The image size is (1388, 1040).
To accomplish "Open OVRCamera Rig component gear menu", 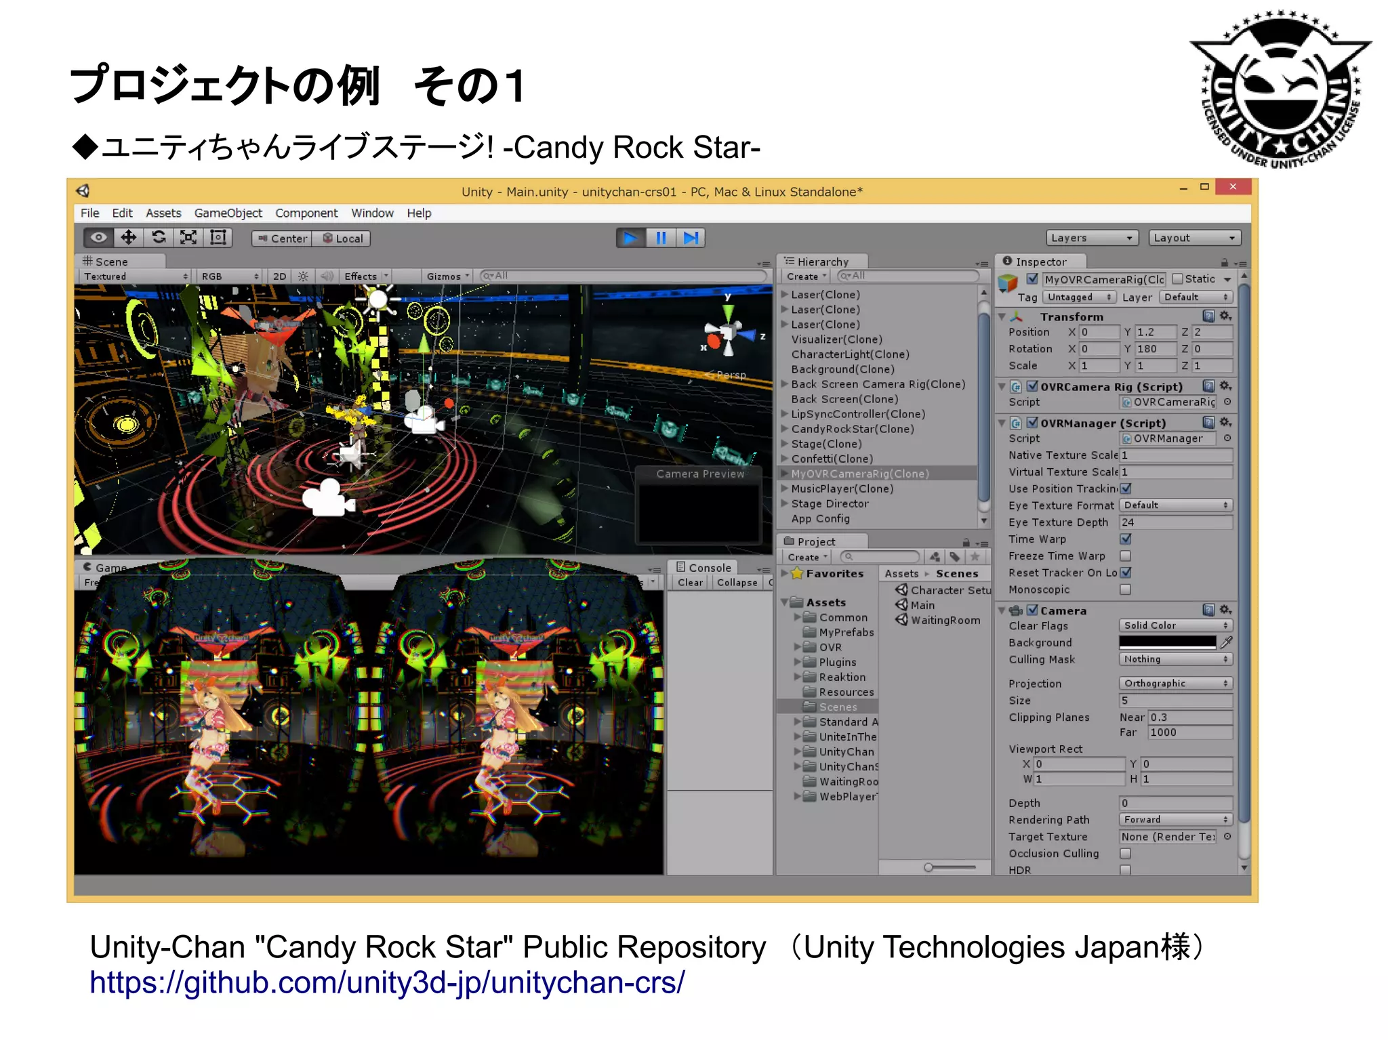I will (1225, 386).
